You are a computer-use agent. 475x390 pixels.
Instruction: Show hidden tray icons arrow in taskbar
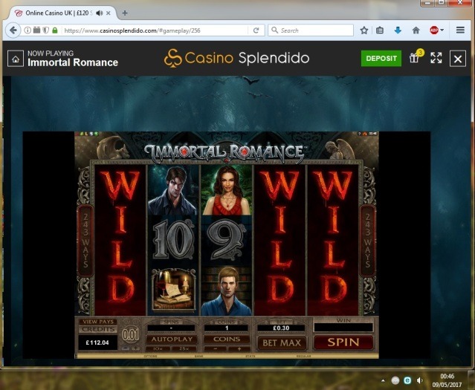[x=383, y=380]
